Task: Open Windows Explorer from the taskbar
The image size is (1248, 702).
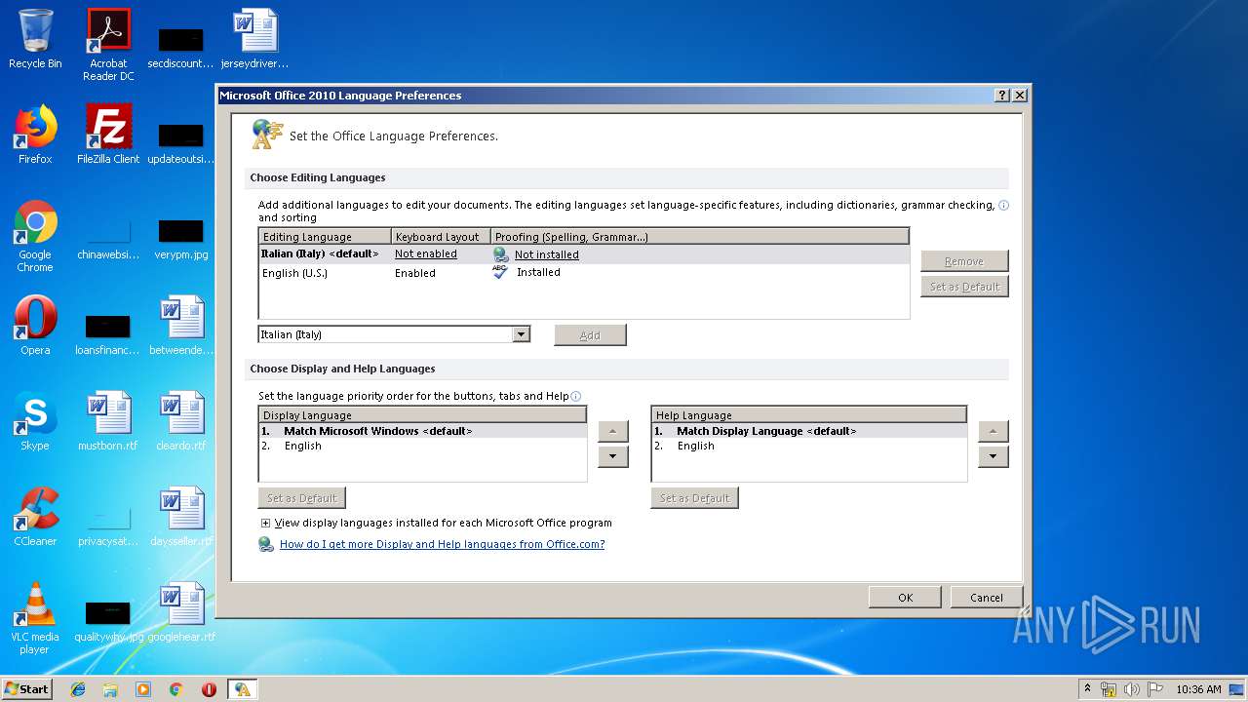Action: pyautogui.click(x=110, y=689)
